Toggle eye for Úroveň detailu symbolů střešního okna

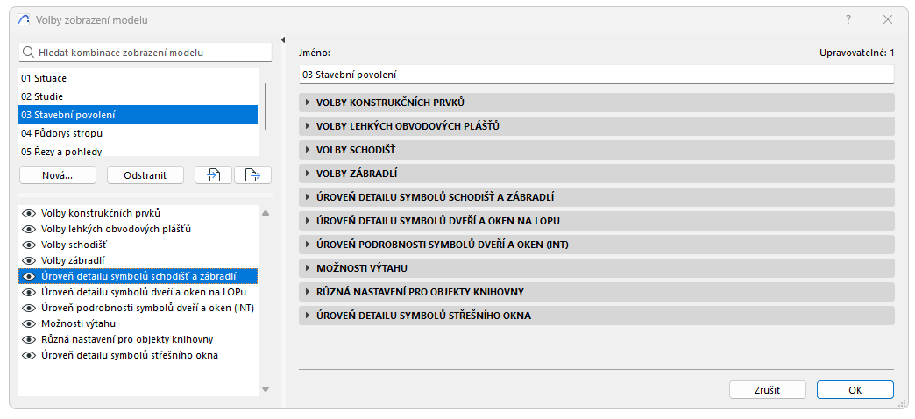(x=29, y=355)
